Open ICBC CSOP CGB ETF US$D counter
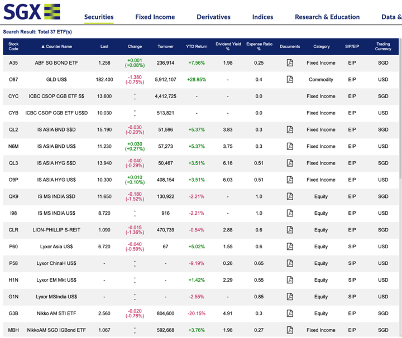402x338 pixels. point(56,113)
